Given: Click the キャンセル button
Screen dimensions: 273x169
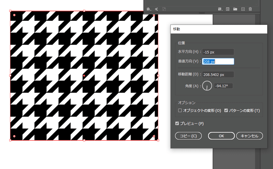Looking at the screenshot, I should pos(249,136).
